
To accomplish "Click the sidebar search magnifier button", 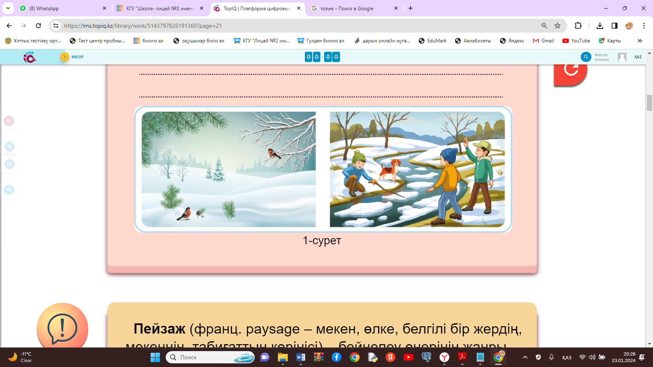I will click(9, 190).
